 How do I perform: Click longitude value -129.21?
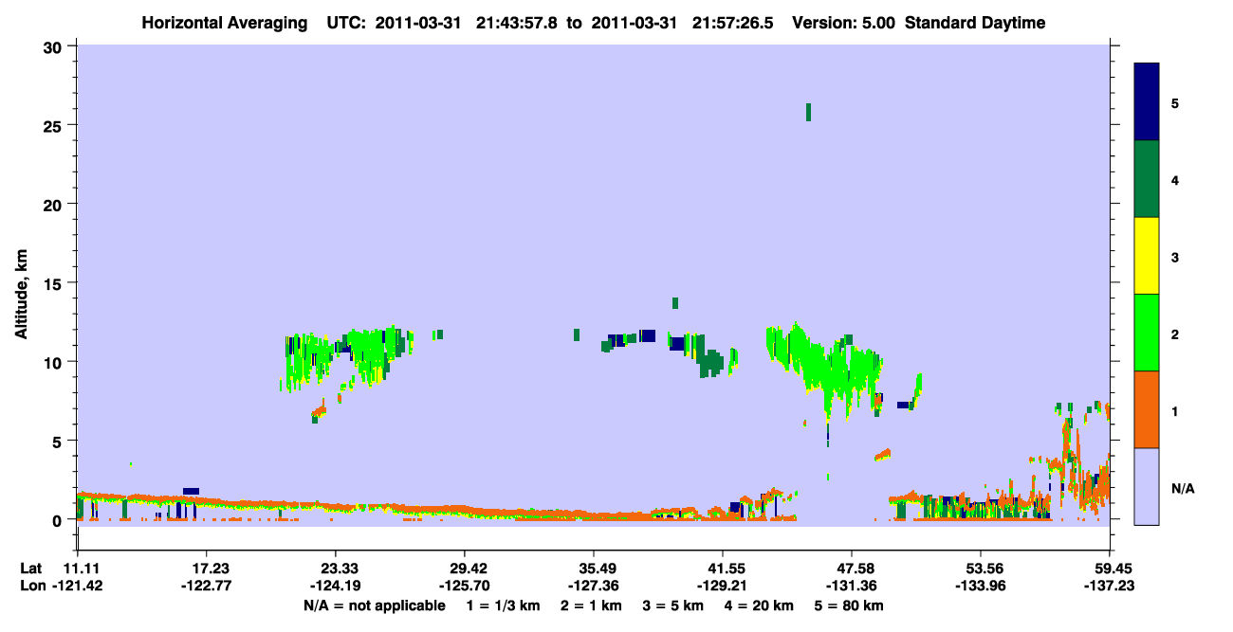pyautogui.click(x=723, y=586)
